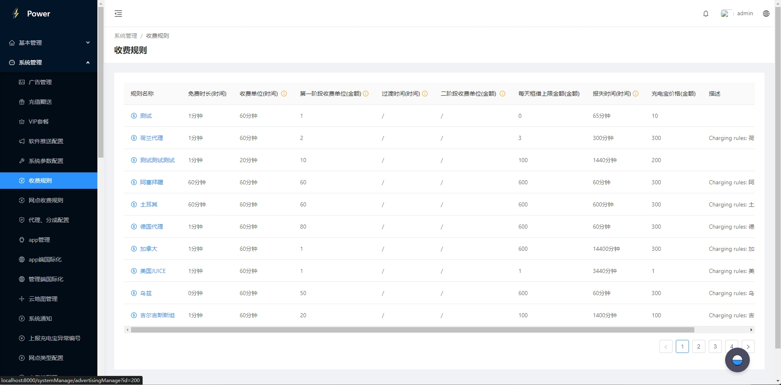Open the 吉尔吉斯斯坦 rule link

(x=157, y=315)
